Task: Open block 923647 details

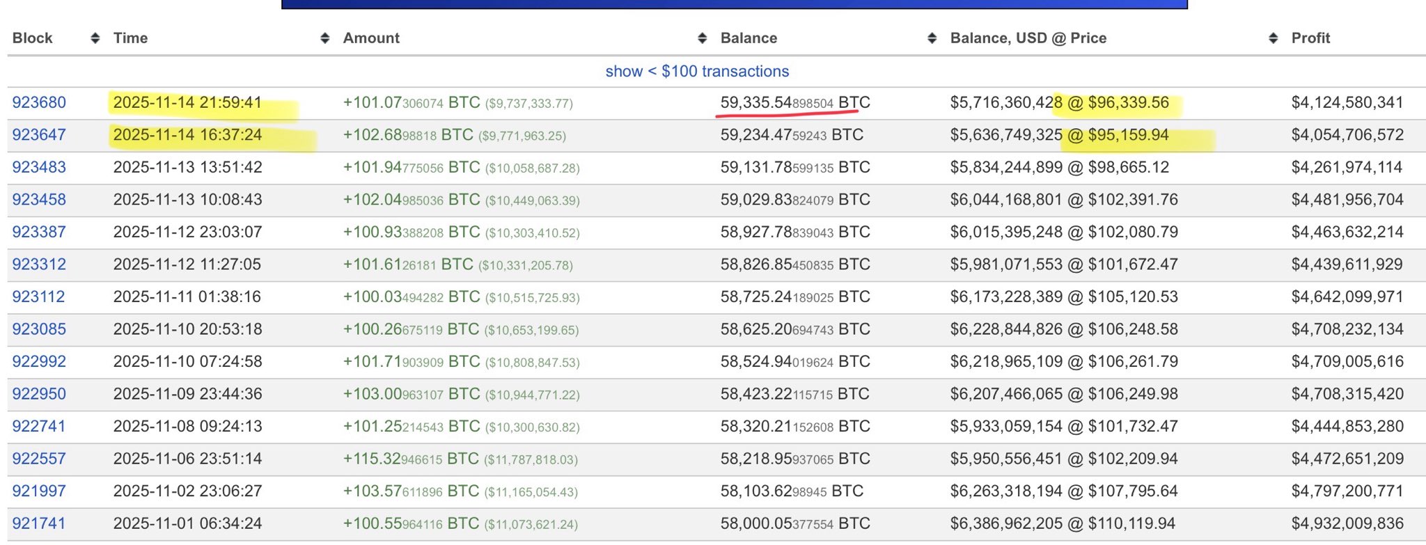Action: point(39,135)
